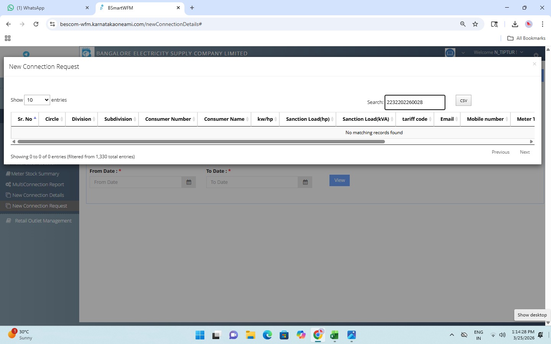Open Excel from taskbar
The height and width of the screenshot is (344, 551).
[x=335, y=335]
